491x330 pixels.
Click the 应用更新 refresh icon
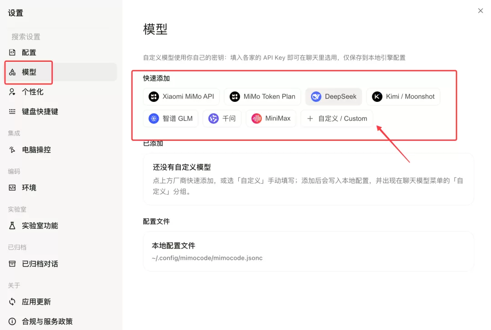[x=12, y=301]
